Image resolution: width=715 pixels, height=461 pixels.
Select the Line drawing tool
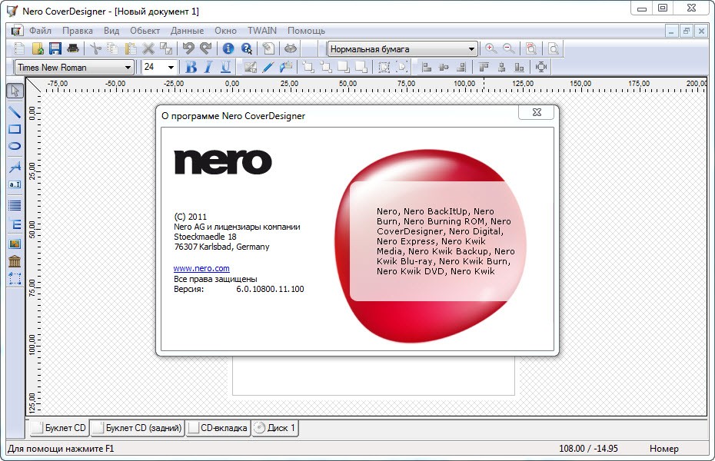click(x=15, y=112)
